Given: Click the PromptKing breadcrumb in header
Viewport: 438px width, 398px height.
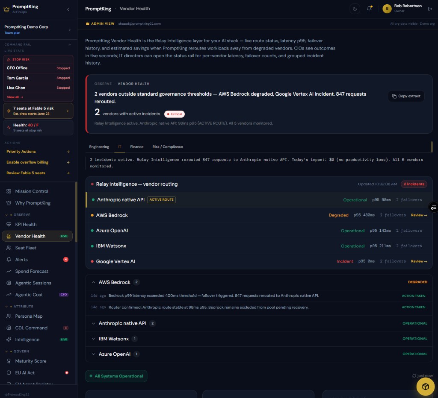Looking at the screenshot, I should (x=98, y=9).
